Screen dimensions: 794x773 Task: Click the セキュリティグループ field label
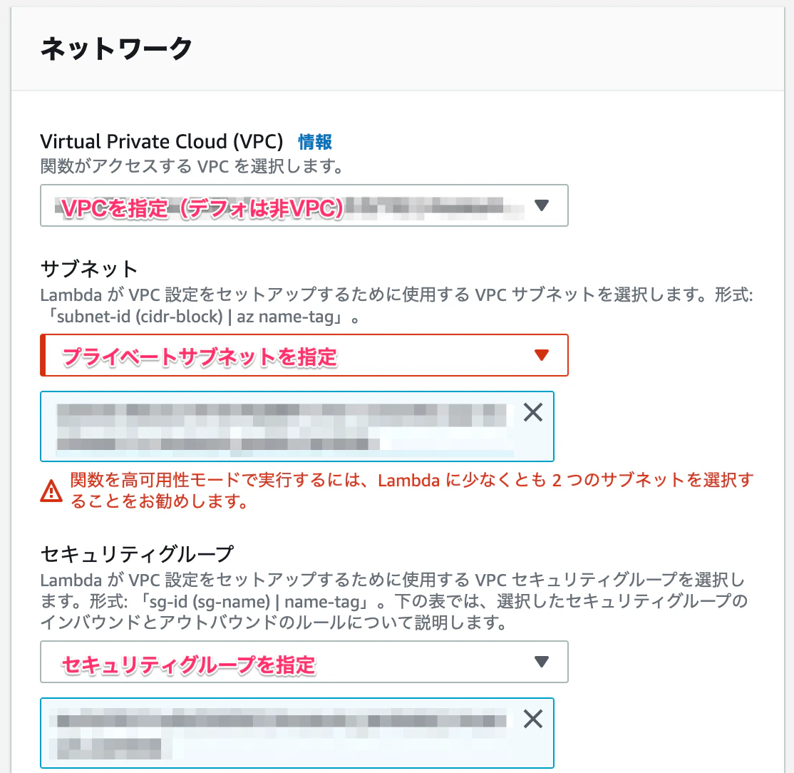click(x=138, y=553)
